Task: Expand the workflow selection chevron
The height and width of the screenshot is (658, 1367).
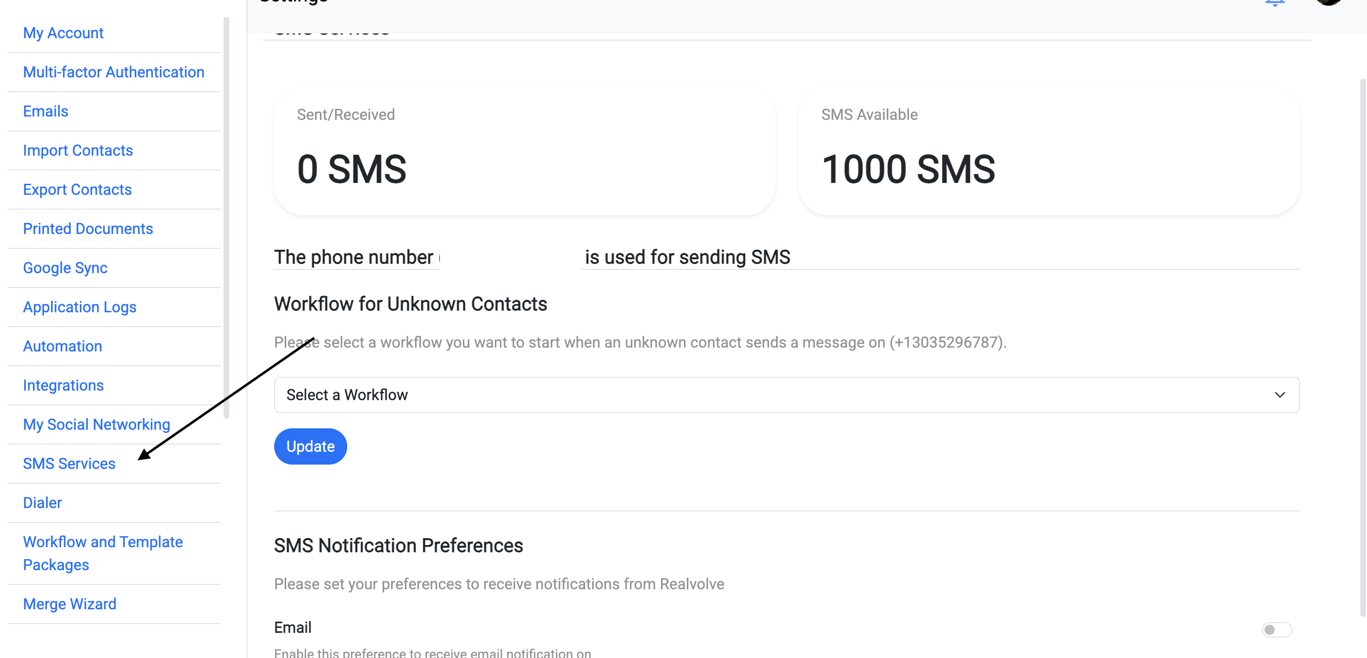Action: pyautogui.click(x=1280, y=394)
